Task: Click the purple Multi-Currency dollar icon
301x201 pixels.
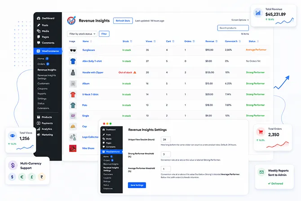Action: click(13, 165)
